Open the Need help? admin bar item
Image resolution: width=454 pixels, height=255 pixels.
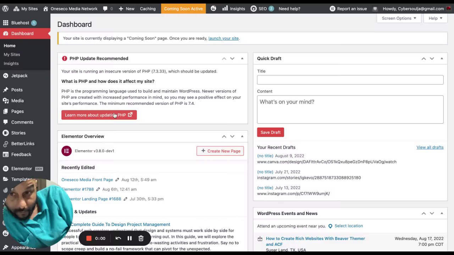[289, 8]
